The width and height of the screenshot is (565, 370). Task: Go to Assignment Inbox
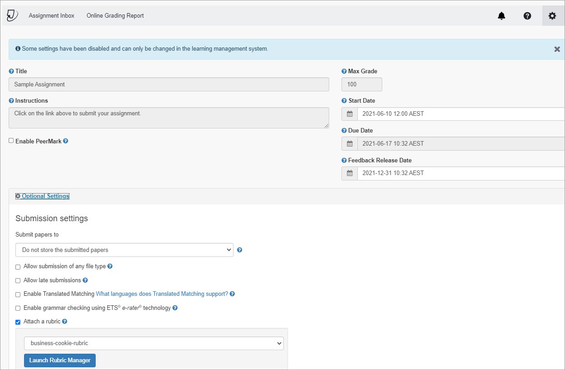52,16
